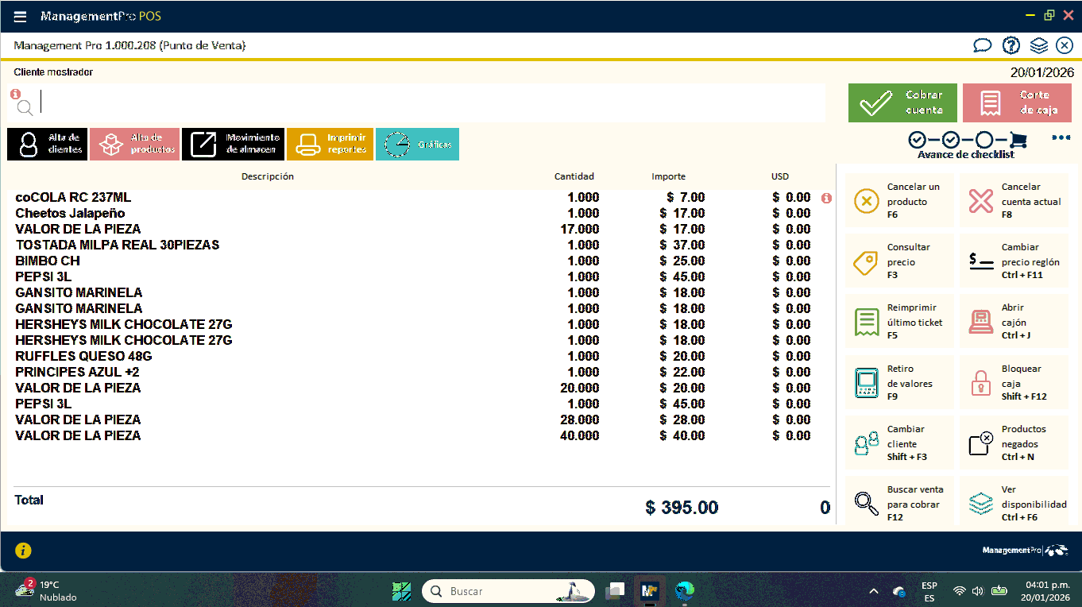Click Bloquear caja padlock icon
The width and height of the screenshot is (1082, 607).
pos(981,383)
